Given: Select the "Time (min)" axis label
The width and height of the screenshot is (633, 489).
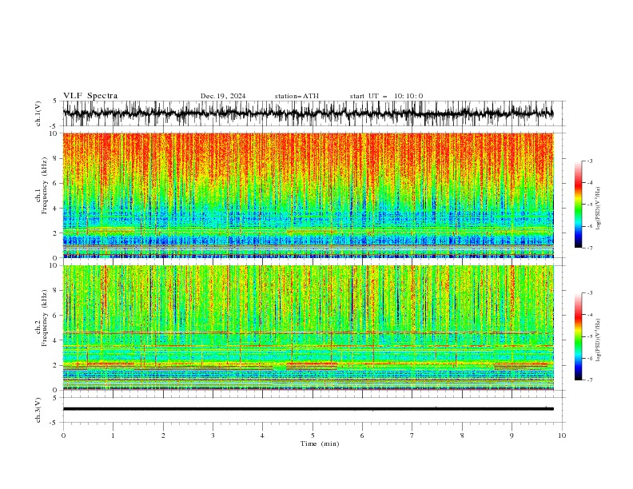Looking at the screenshot, I should tap(320, 443).
